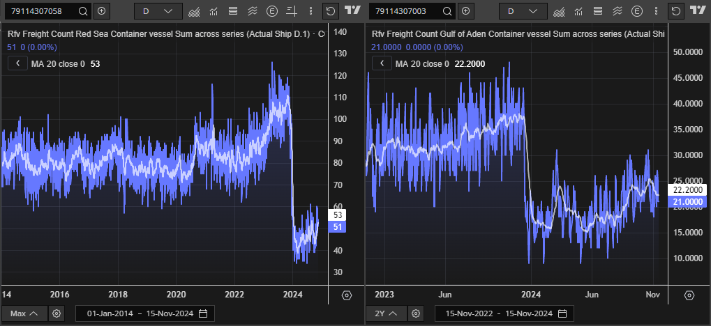Click the 50.0000 tick on the Gulf of Aden price axis
The width and height of the screenshot is (711, 326).
(x=687, y=52)
